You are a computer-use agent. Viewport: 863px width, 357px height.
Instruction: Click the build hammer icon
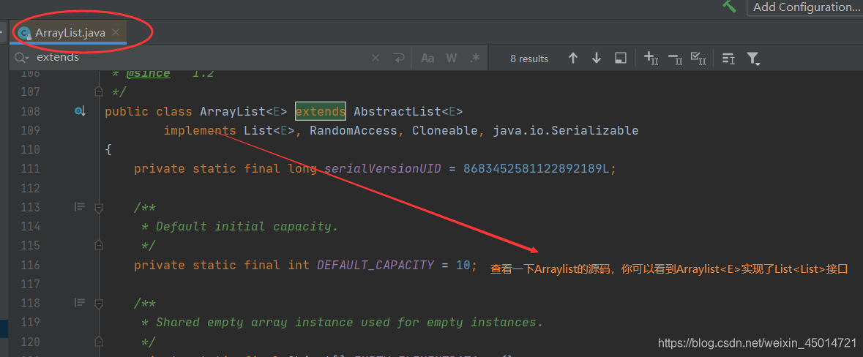729,6
